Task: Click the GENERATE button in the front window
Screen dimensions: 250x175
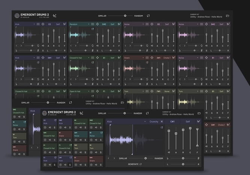Action: pyautogui.click(x=135, y=164)
